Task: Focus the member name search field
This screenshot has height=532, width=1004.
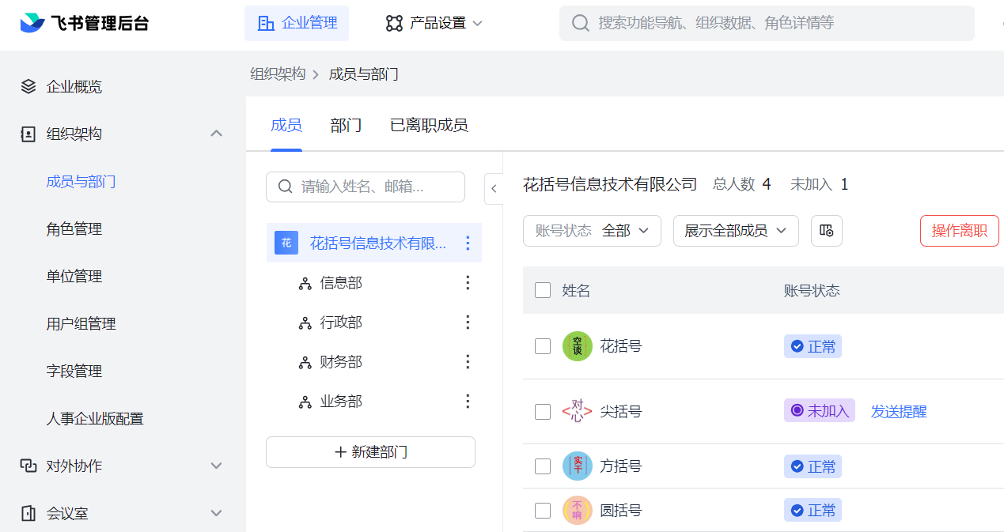Action: [x=372, y=187]
